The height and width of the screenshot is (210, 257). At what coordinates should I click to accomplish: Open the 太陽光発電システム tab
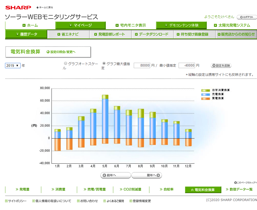232,25
